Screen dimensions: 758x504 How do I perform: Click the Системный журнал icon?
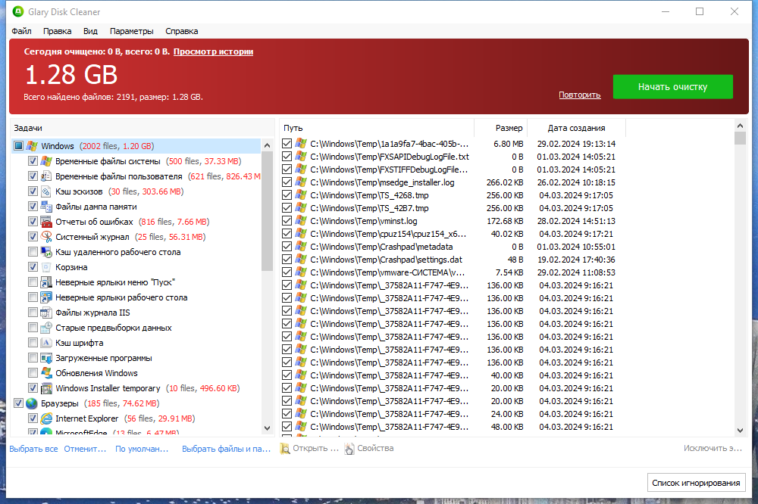(x=46, y=237)
